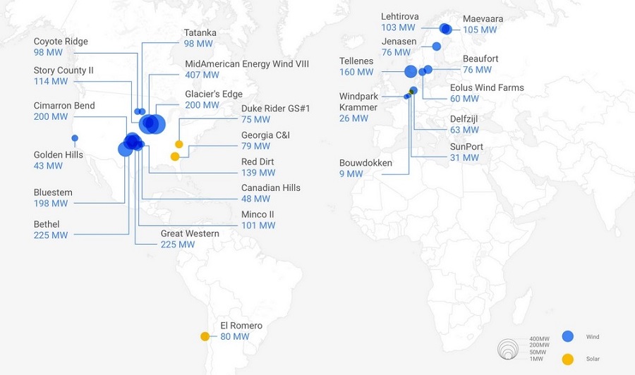Click the concentric MW size legend

[508, 349]
